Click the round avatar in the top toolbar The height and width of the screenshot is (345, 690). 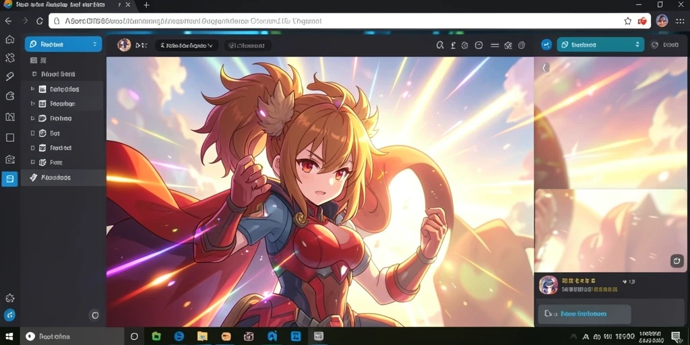pos(124,44)
